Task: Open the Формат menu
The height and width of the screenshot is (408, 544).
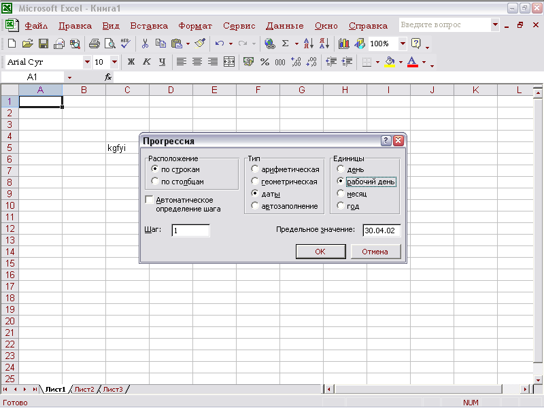Action: tap(195, 25)
